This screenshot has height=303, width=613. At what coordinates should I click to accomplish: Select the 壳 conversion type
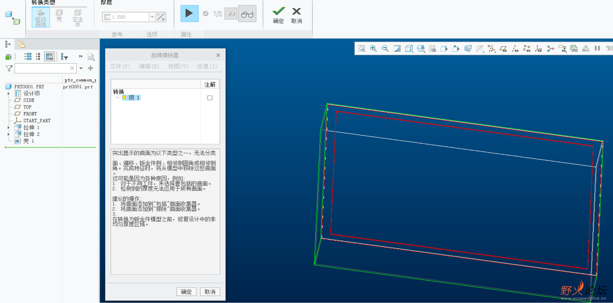point(59,16)
